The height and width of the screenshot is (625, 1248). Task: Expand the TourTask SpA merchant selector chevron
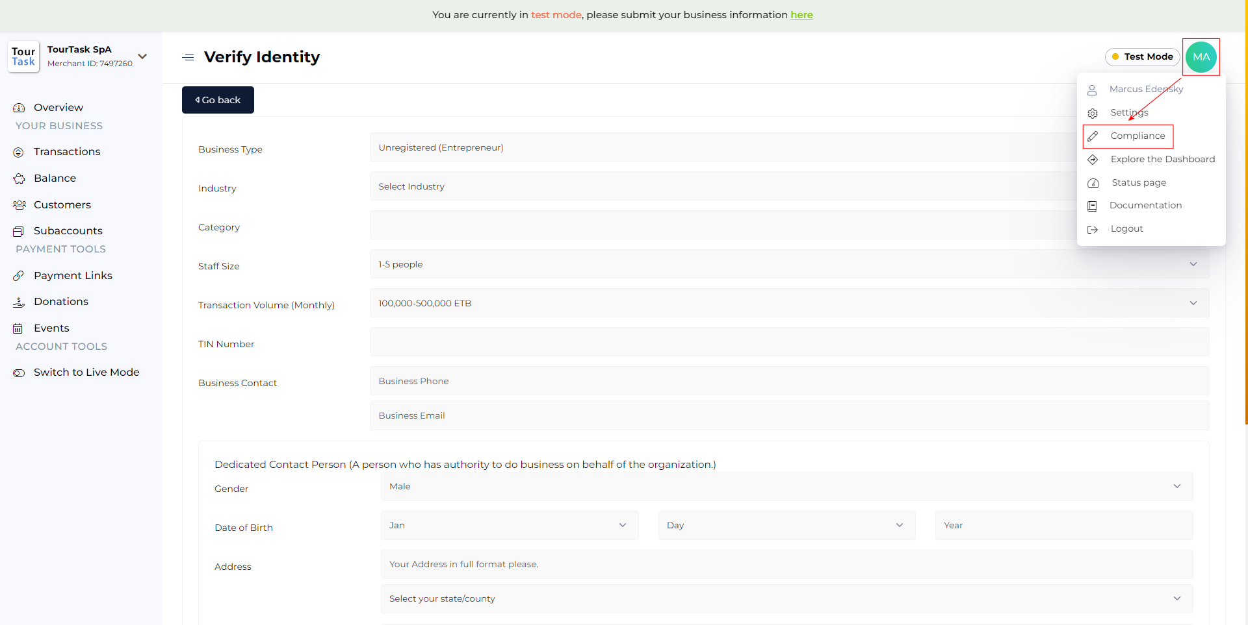142,56
